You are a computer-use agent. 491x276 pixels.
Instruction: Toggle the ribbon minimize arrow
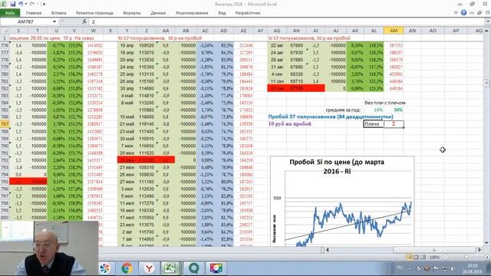pyautogui.click(x=456, y=13)
